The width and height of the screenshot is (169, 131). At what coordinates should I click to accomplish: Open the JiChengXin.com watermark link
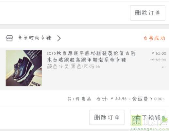(149, 129)
